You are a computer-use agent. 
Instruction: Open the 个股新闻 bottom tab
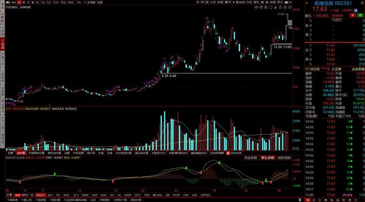(12, 200)
